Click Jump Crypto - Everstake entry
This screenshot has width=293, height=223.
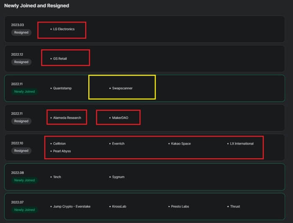point(72,206)
